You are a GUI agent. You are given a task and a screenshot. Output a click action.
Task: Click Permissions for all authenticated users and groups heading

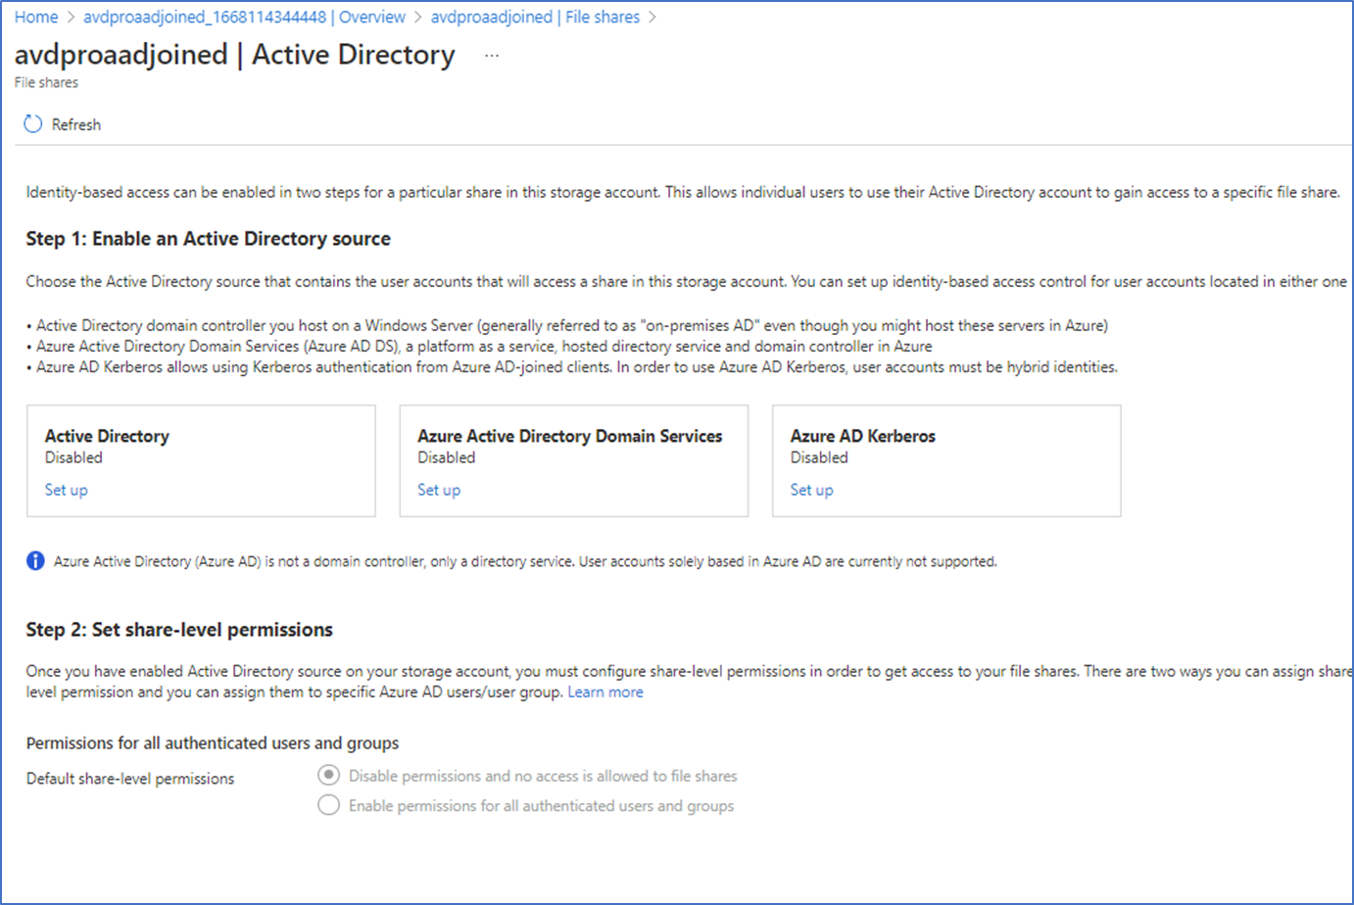pyautogui.click(x=213, y=743)
